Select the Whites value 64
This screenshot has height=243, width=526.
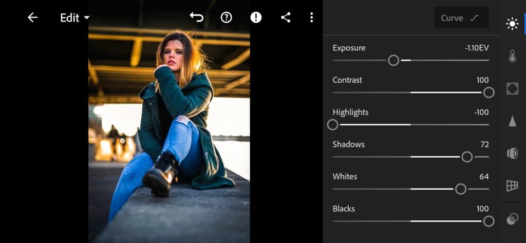pyautogui.click(x=484, y=177)
